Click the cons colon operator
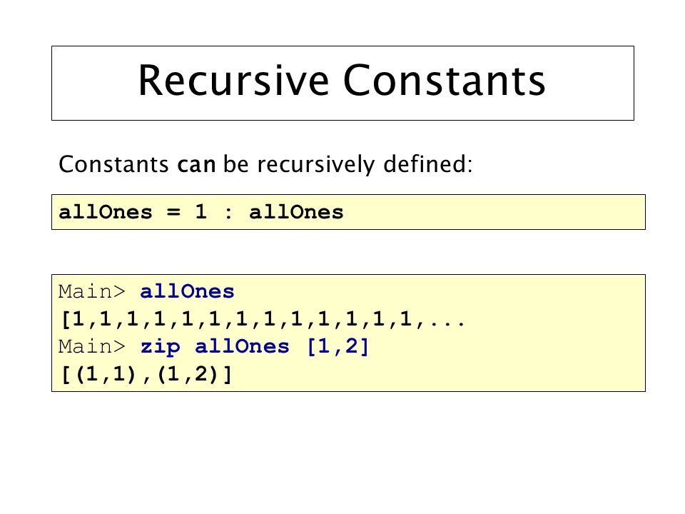Viewport: 685px width, 514px height. [x=228, y=213]
